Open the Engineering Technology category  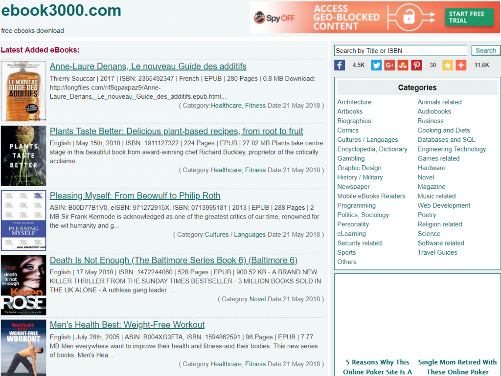452,149
